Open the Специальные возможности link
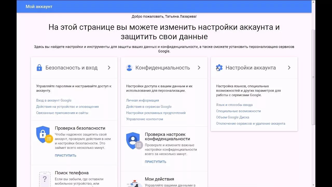The width and height of the screenshot is (332, 187). (x=238, y=111)
